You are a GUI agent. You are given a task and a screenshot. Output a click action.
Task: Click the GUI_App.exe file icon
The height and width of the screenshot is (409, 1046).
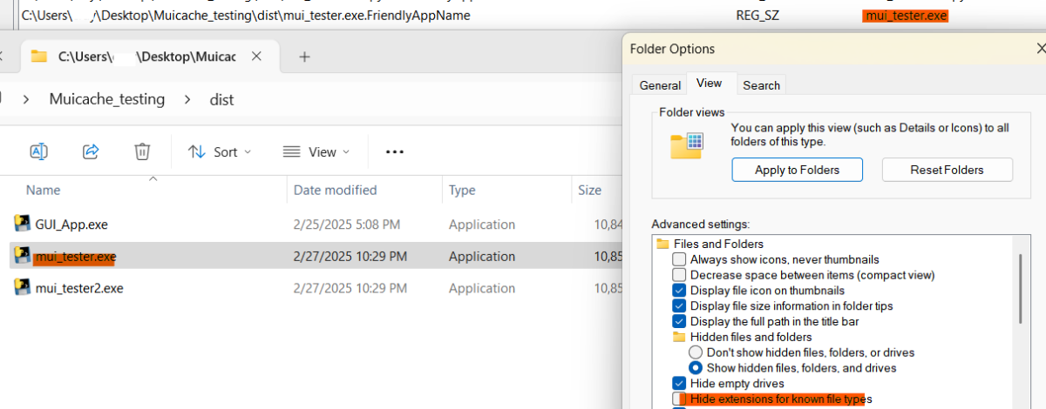pos(23,224)
